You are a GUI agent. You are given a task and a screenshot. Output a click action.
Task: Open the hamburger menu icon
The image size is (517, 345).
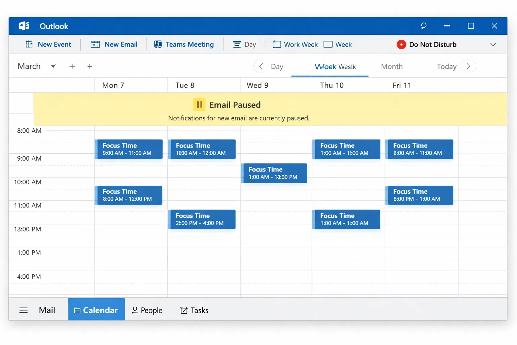point(24,310)
